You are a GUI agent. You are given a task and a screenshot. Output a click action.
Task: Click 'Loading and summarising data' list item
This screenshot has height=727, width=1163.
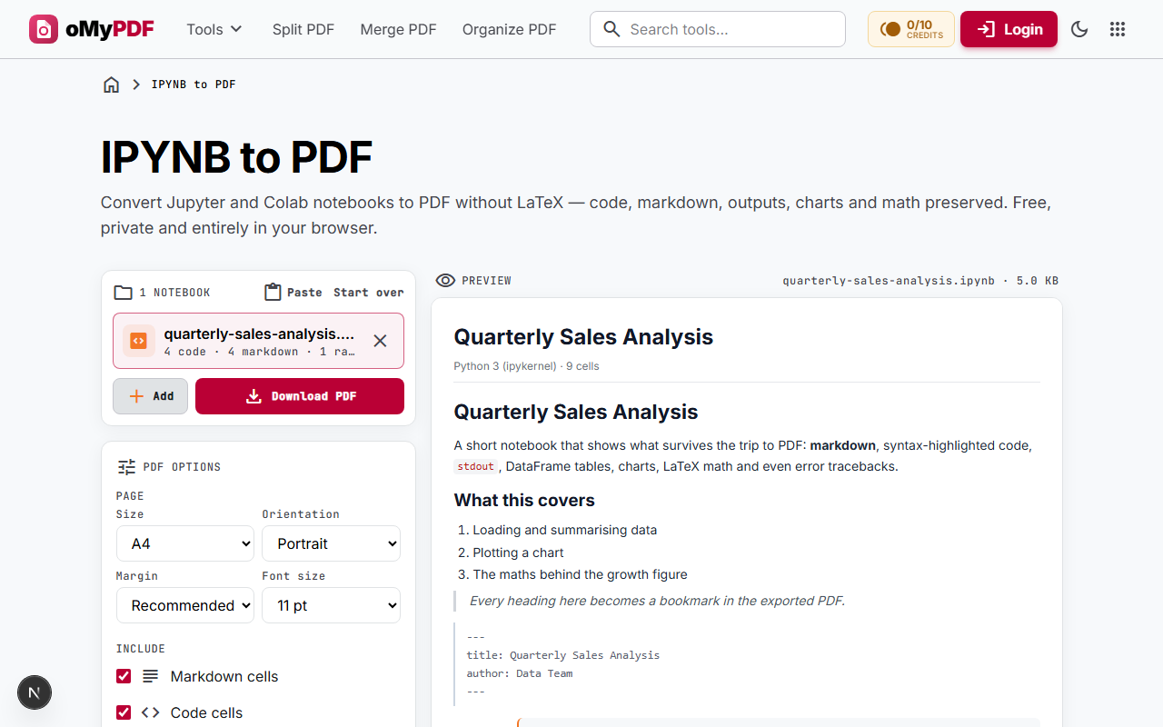pos(564,530)
